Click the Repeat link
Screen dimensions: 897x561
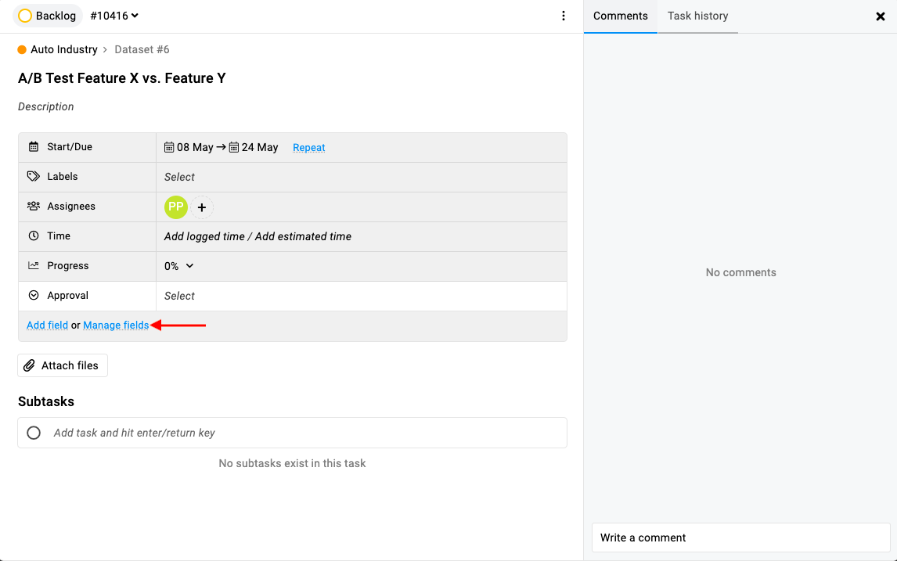309,148
